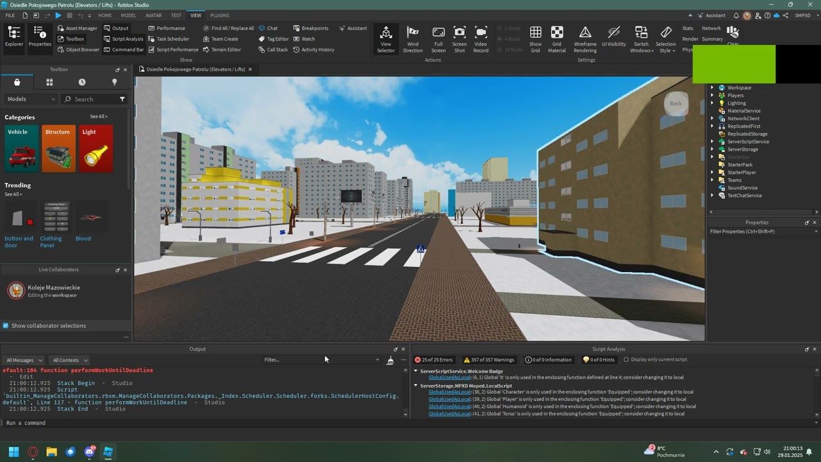Open first GlobalUsedAsLocal warning link
This screenshot has height=462, width=821.
[x=450, y=377]
